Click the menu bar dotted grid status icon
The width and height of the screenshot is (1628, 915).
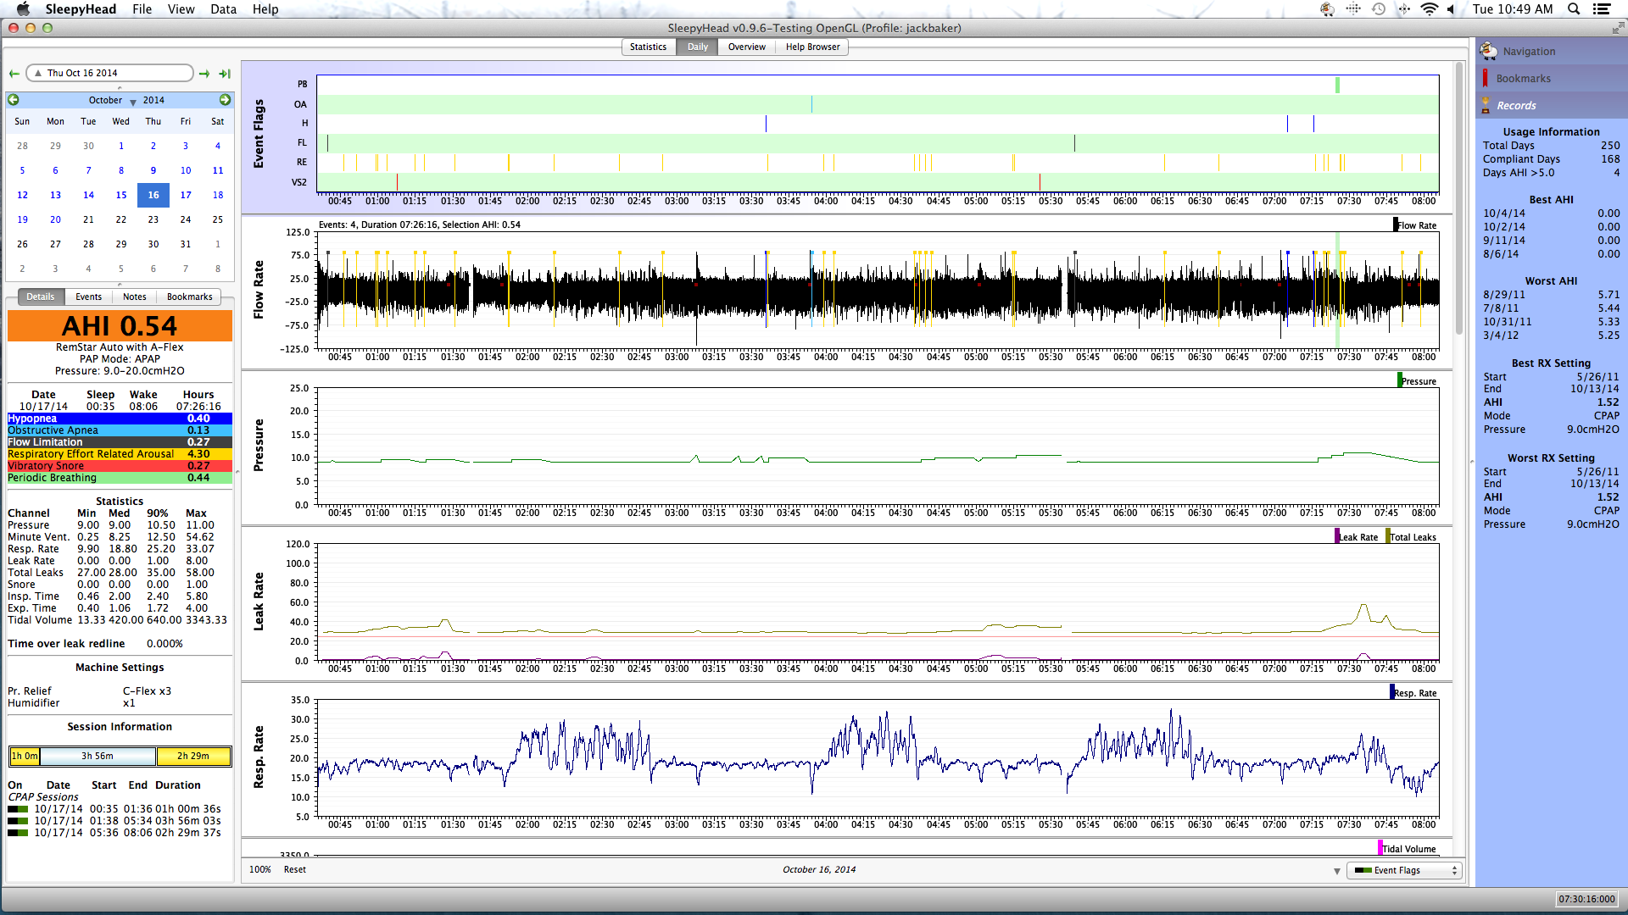click(1353, 9)
